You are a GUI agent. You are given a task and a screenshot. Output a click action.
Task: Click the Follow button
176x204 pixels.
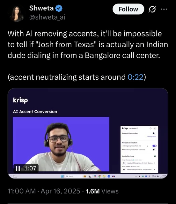(x=128, y=9)
